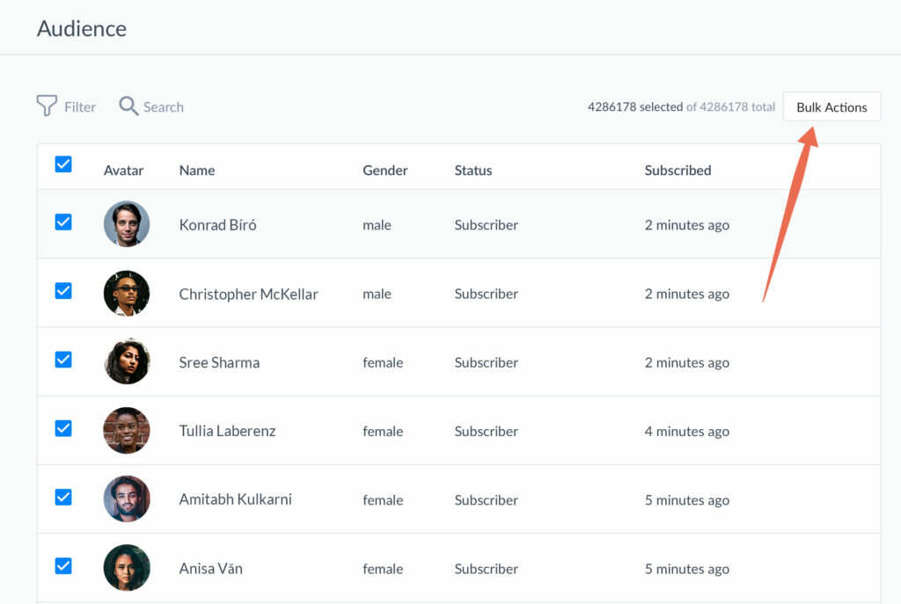Click Konrad Bíró's avatar photo

click(x=127, y=224)
